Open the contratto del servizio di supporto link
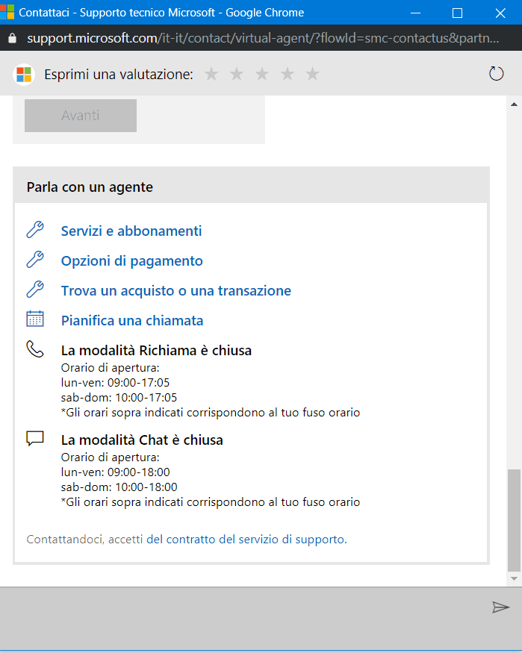The width and height of the screenshot is (522, 653). coord(246,539)
